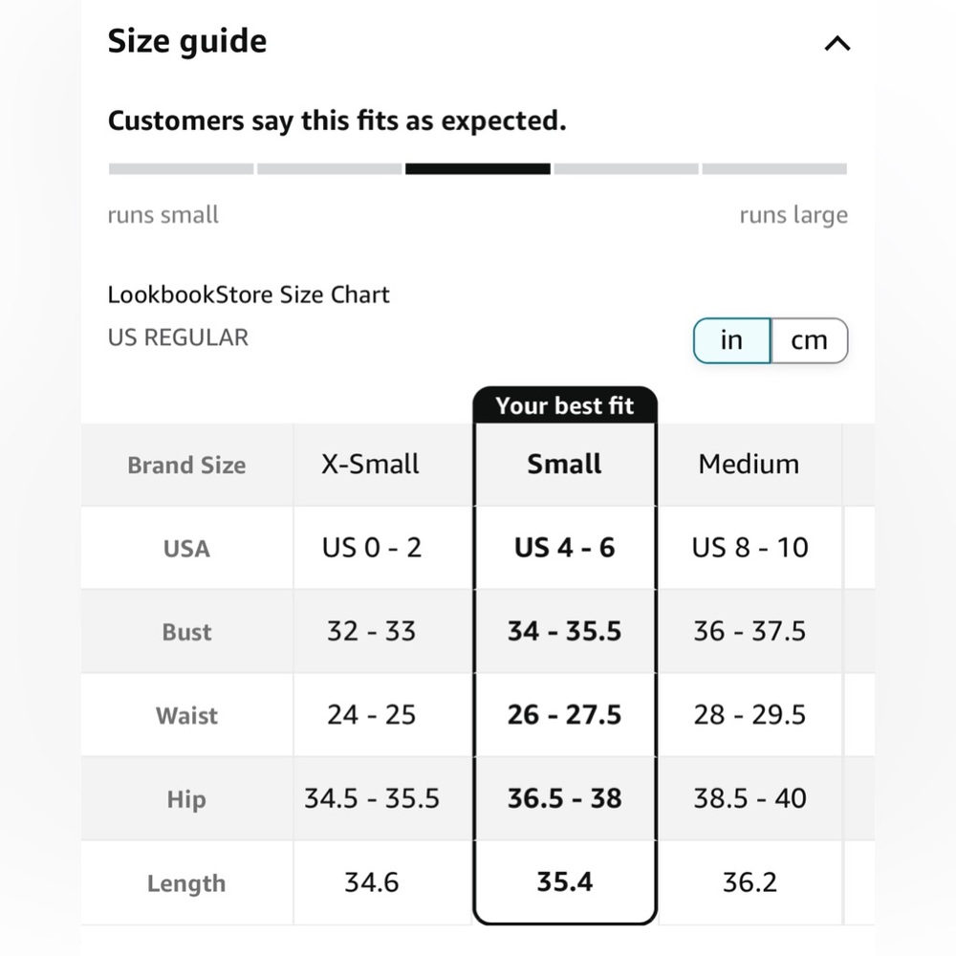This screenshot has width=956, height=956.
Task: Click the LookbookStore Size Chart title
Action: pyautogui.click(x=249, y=294)
